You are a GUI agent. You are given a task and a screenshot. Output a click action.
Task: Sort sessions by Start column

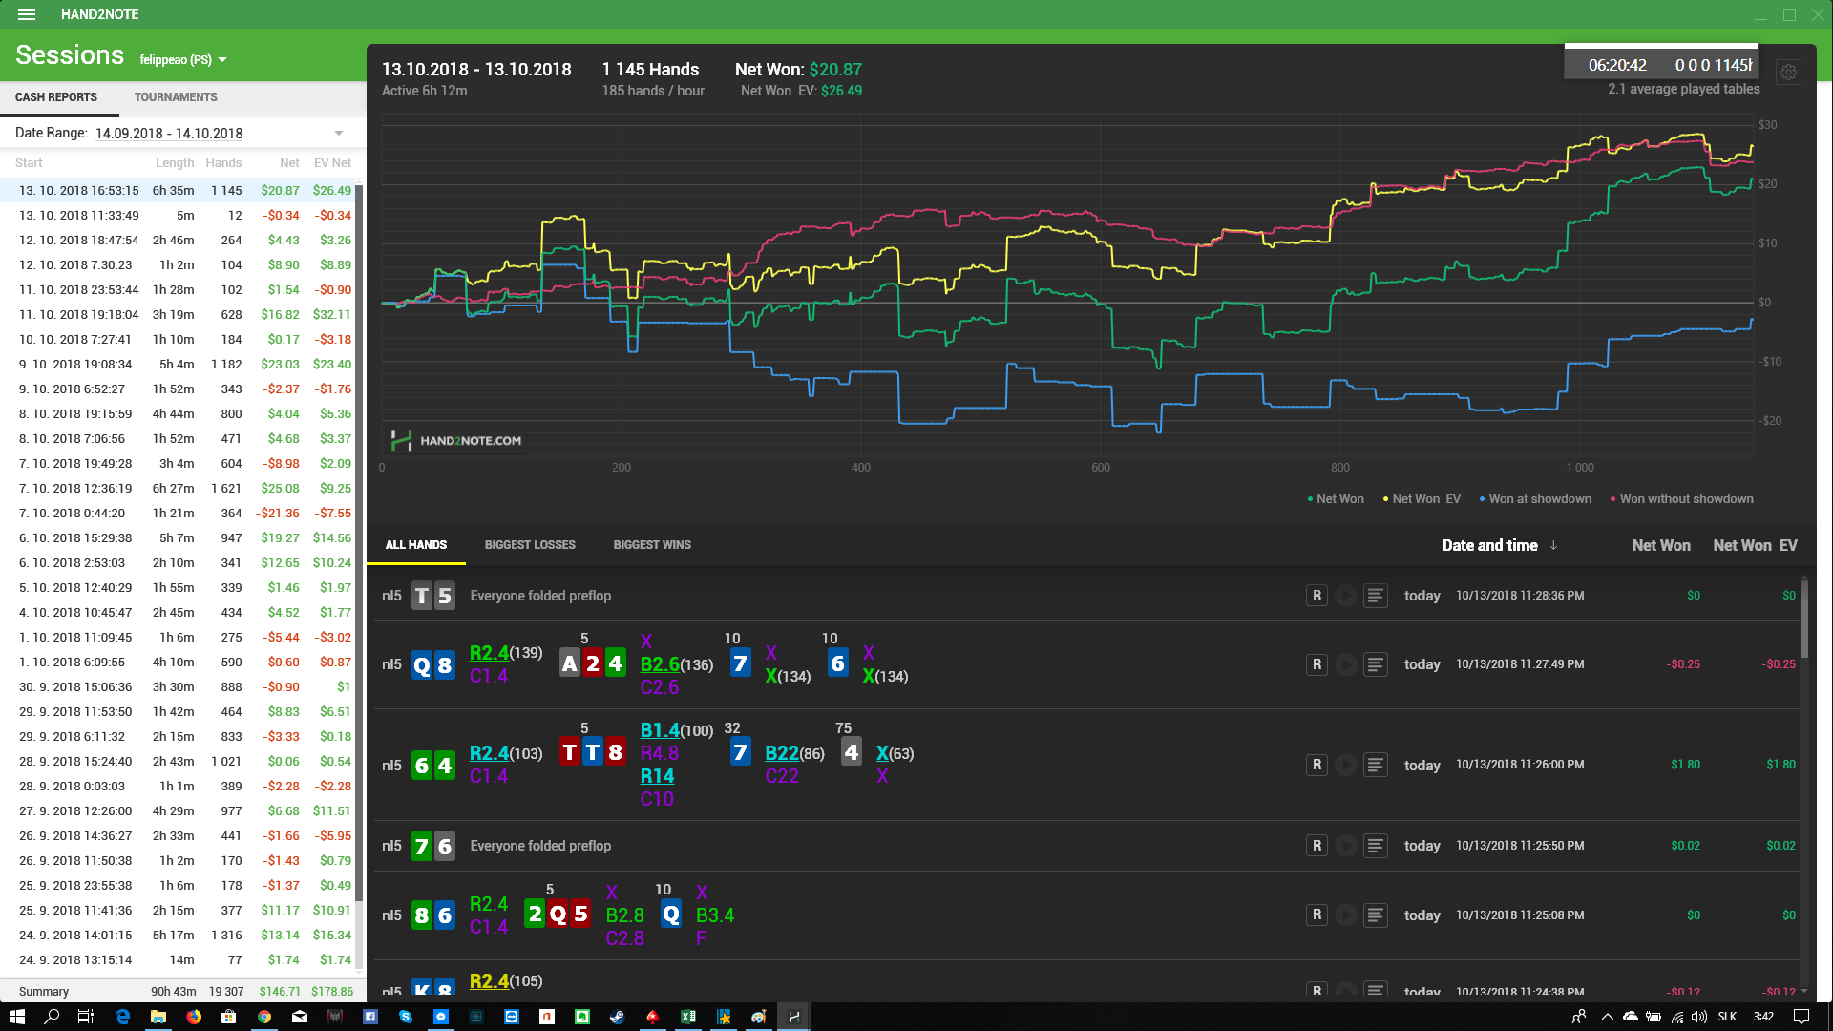(29, 163)
